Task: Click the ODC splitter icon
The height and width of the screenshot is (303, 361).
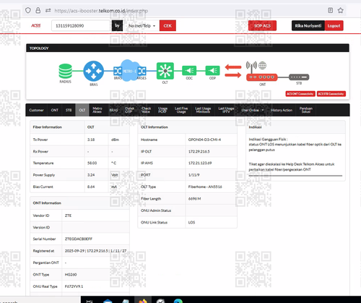Action: 189,71
